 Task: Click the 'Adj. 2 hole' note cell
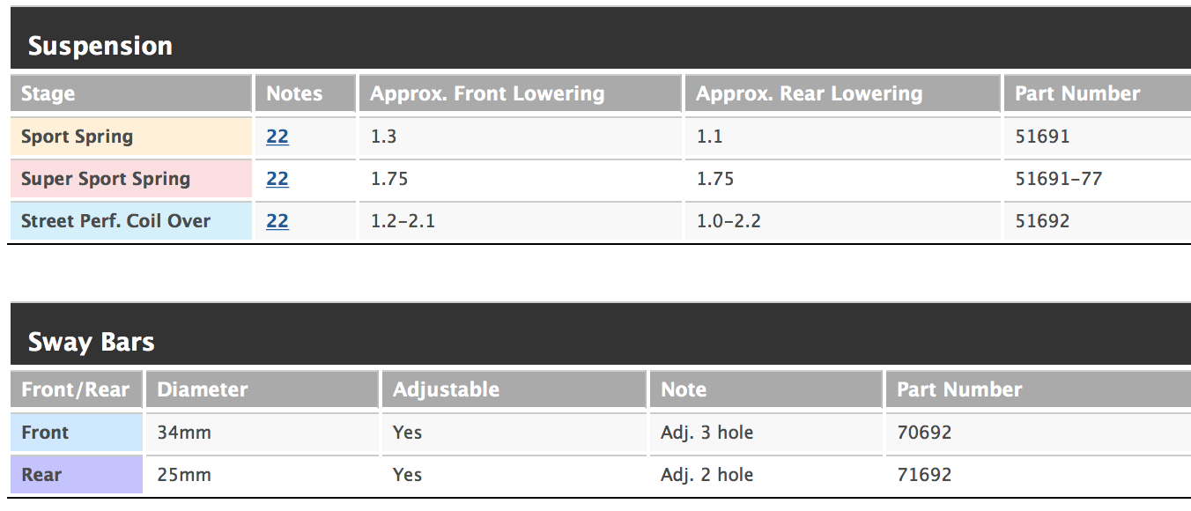pyautogui.click(x=706, y=475)
